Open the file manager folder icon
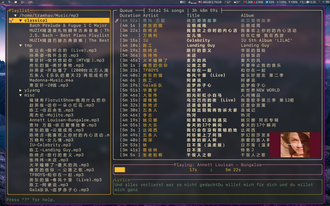 coord(16,2)
